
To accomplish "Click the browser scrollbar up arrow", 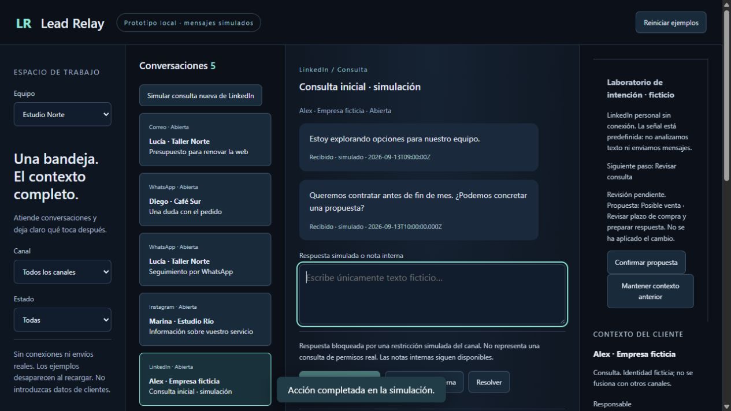I will pyautogui.click(x=726, y=5).
